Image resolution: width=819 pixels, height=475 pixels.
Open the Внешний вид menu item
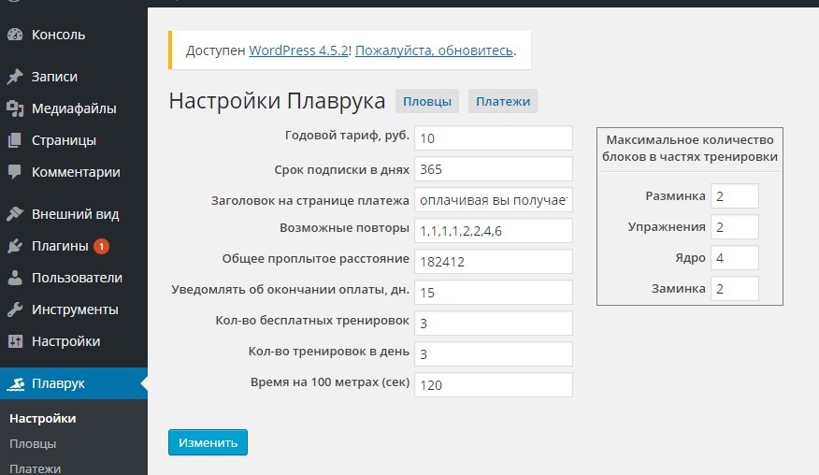click(74, 214)
